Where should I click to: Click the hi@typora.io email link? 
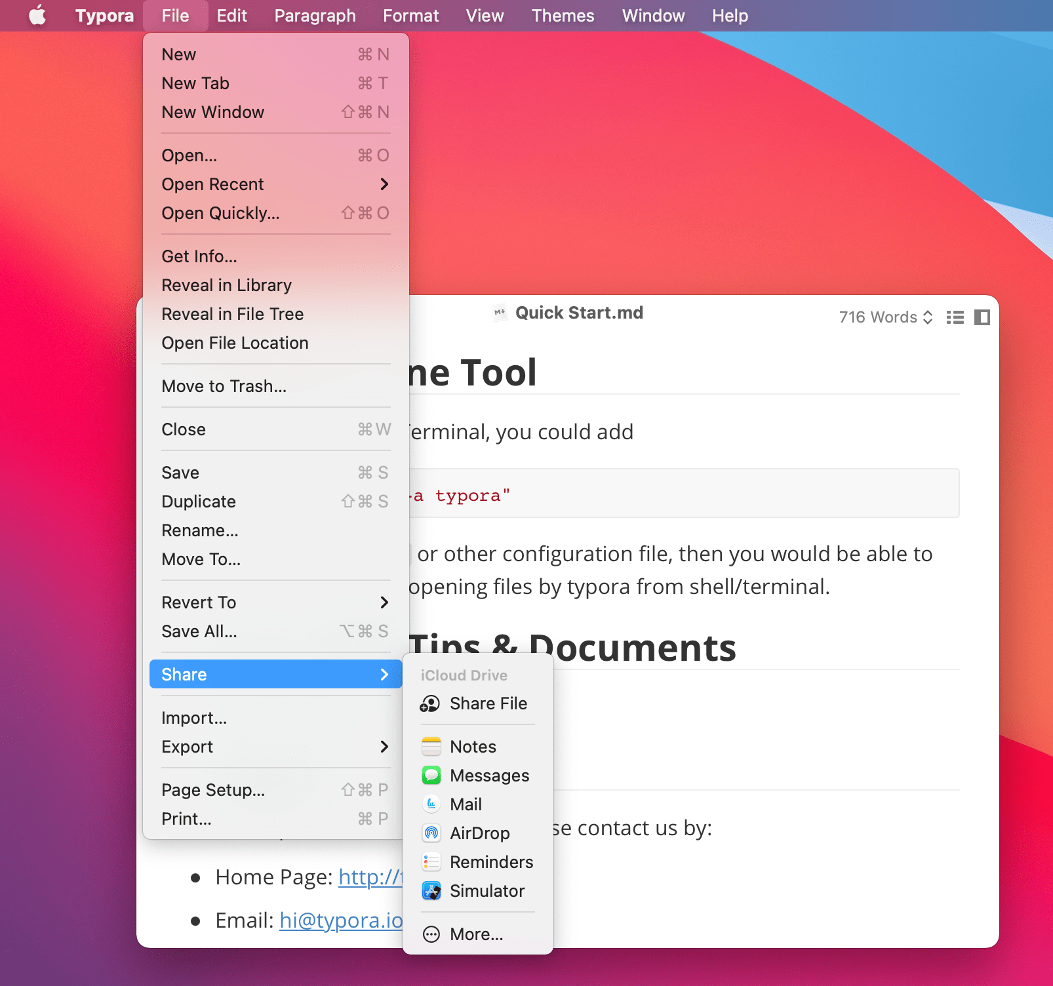(x=341, y=920)
